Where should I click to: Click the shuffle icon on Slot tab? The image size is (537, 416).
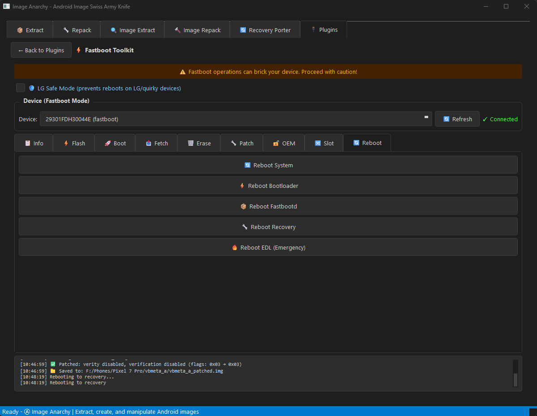(x=318, y=143)
